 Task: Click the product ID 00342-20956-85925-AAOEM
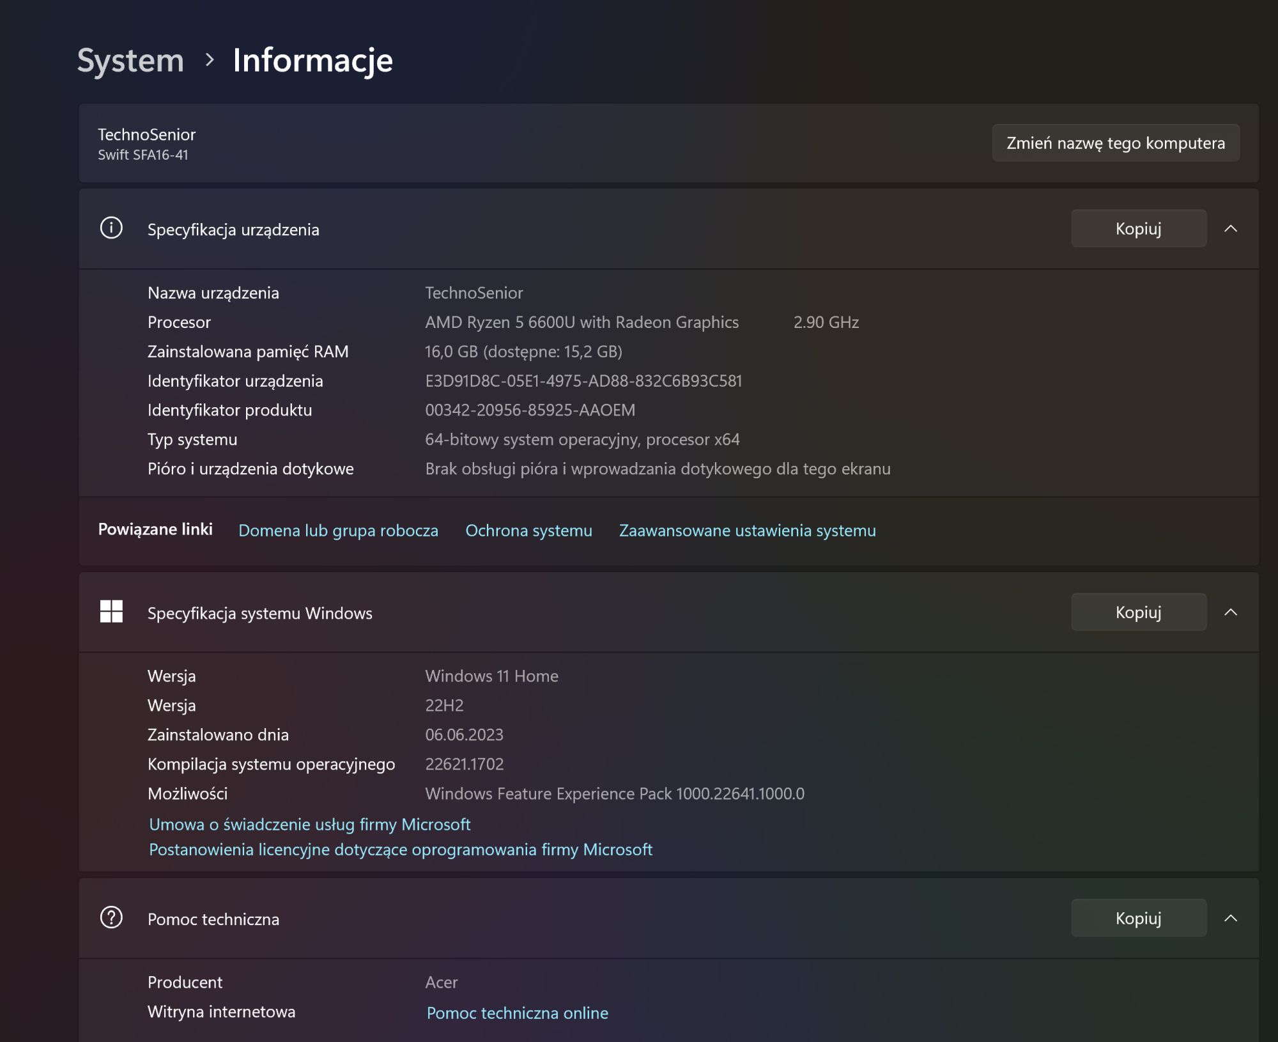pos(530,410)
